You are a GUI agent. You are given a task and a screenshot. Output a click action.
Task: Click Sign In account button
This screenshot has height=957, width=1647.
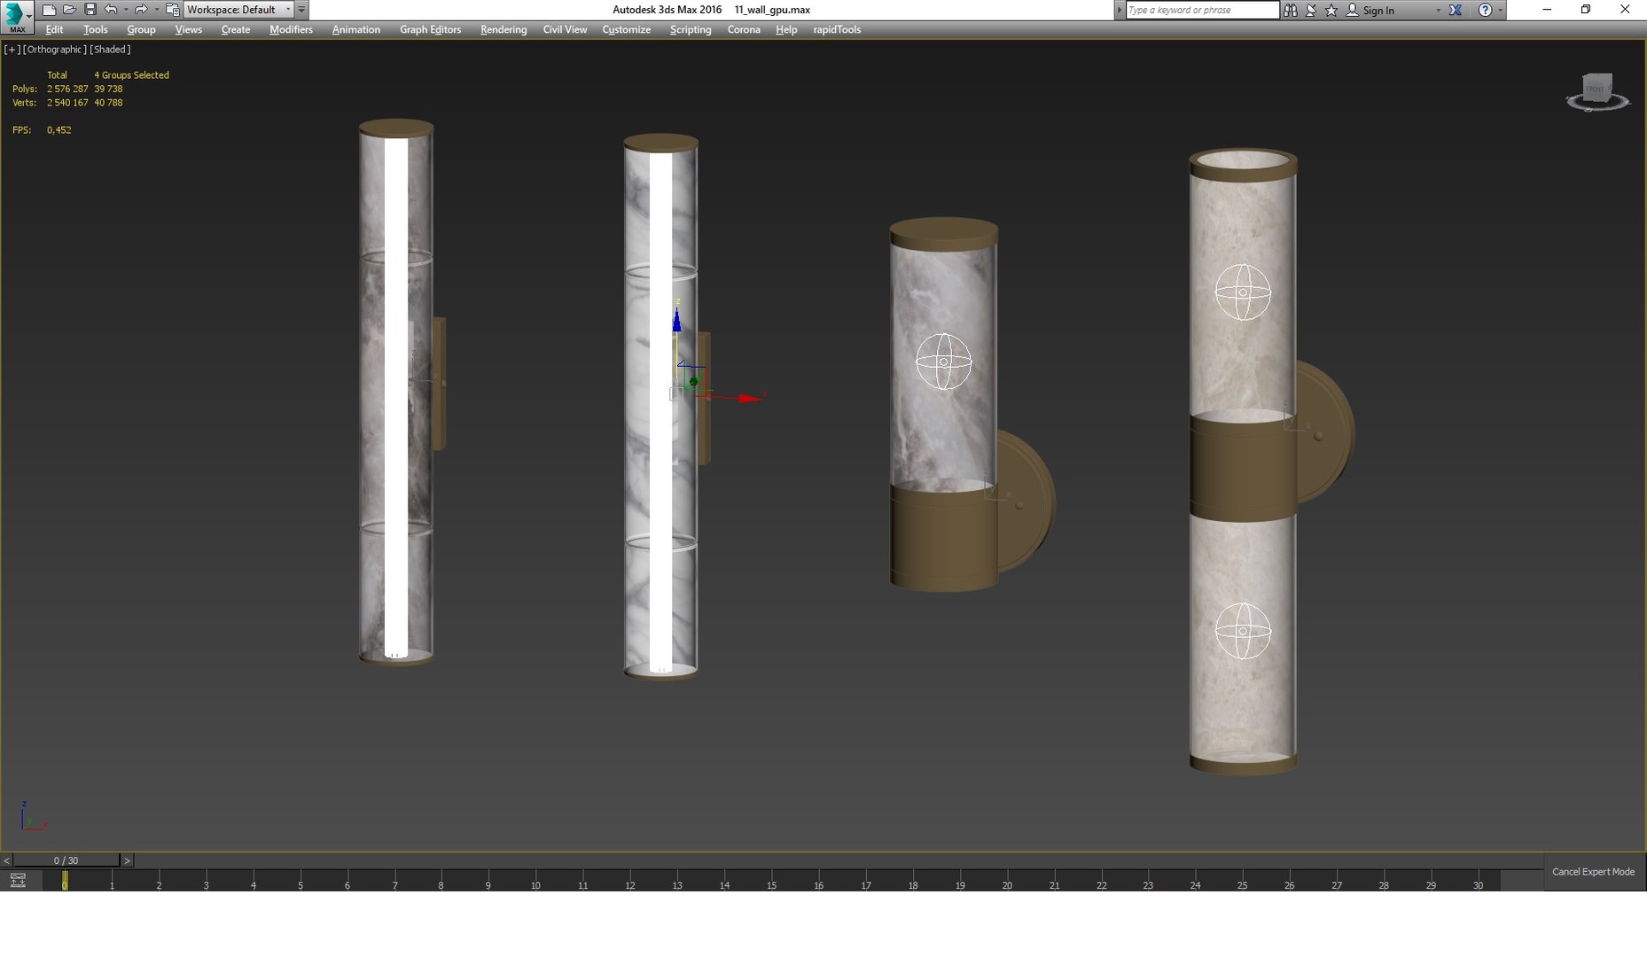tap(1370, 10)
